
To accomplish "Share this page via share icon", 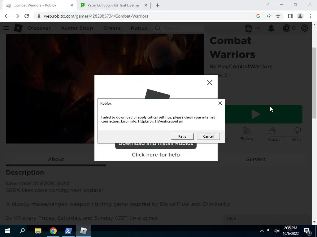I will tap(268, 16).
